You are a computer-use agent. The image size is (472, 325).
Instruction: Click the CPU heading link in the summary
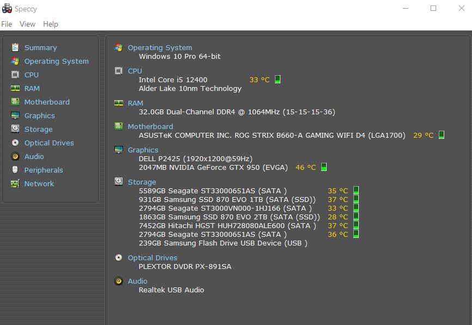[x=135, y=71]
